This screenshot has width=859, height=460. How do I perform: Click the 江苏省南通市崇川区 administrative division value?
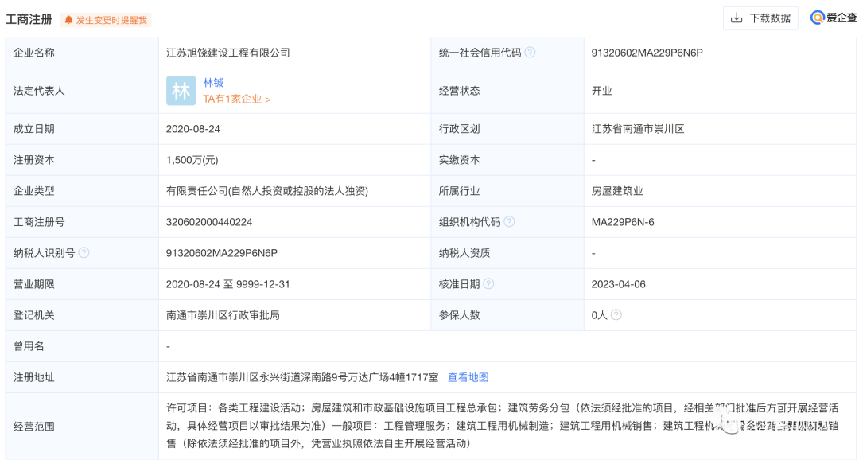click(638, 129)
